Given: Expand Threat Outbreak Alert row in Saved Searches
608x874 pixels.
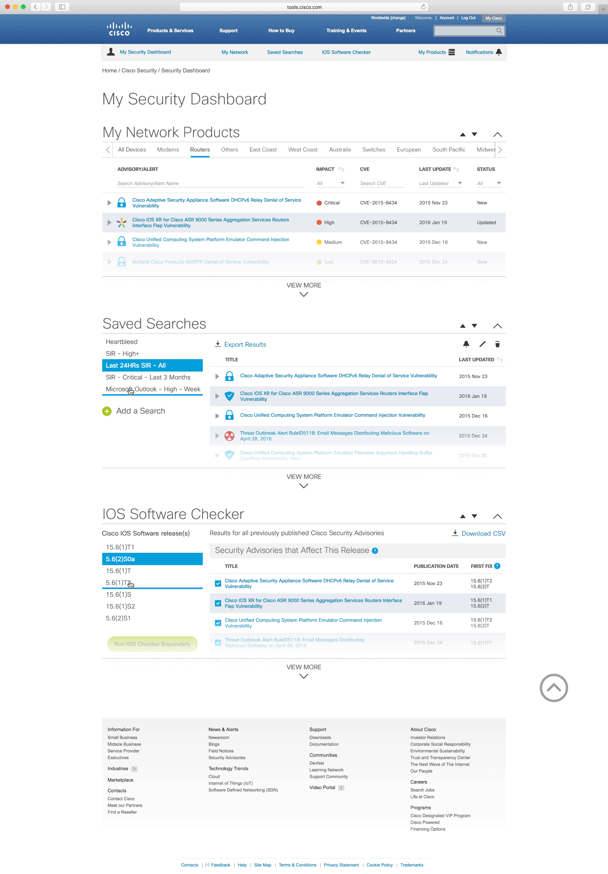Looking at the screenshot, I should click(217, 436).
